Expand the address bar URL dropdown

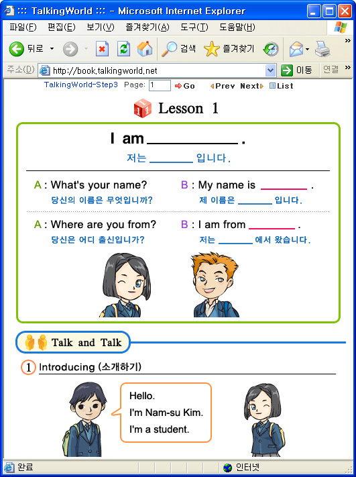point(270,70)
